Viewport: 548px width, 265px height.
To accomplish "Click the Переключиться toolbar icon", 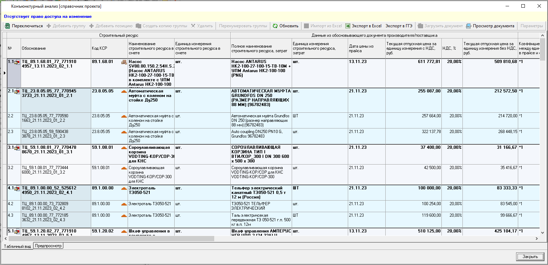I will tap(7, 26).
